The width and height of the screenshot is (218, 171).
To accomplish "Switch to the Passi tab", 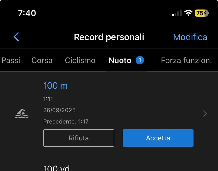I will 11,60.
